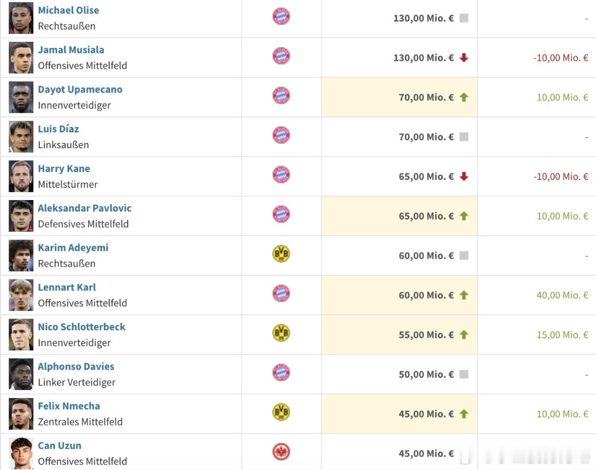Select Can Uzun's name link
Screen dimensions: 596x470
pyautogui.click(x=59, y=446)
